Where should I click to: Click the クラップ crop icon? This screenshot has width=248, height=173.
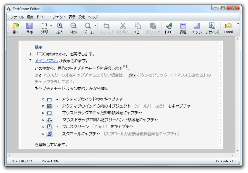(x=106, y=26)
